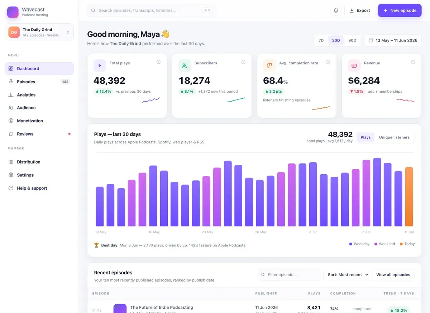
Task: Click the episode #142 cover thumbnail
Action: pyautogui.click(x=120, y=308)
